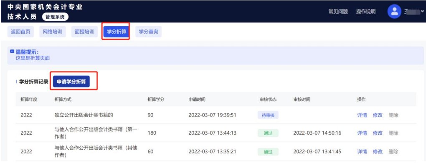426x163 pixels.
Task: Click the 申请学分折算 button
Action: pyautogui.click(x=71, y=81)
